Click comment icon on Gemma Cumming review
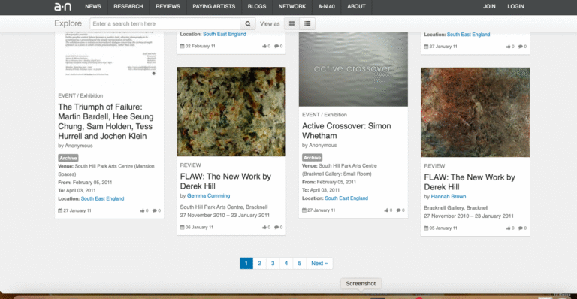This screenshot has height=299, width=577. [276, 228]
